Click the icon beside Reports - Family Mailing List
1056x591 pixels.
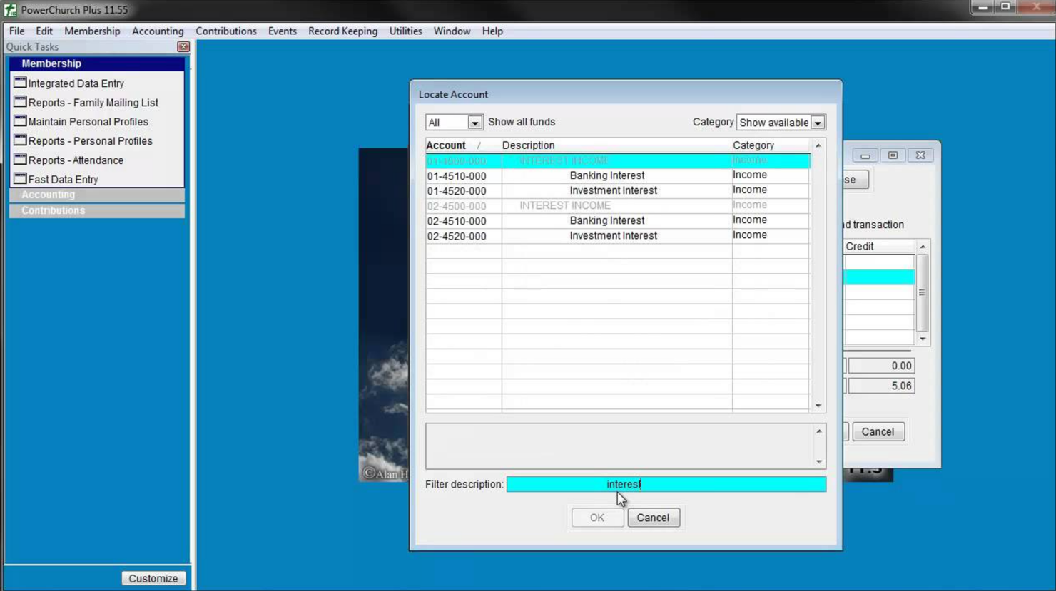(x=20, y=102)
